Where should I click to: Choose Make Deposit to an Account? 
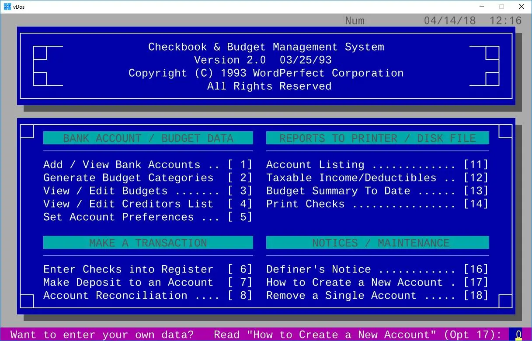click(148, 283)
